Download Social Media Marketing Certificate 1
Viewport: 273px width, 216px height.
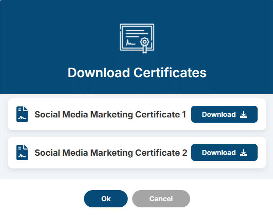(x=224, y=114)
